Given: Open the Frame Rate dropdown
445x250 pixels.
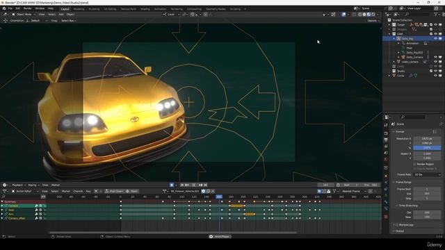Looking at the screenshot, I should coord(427,175).
